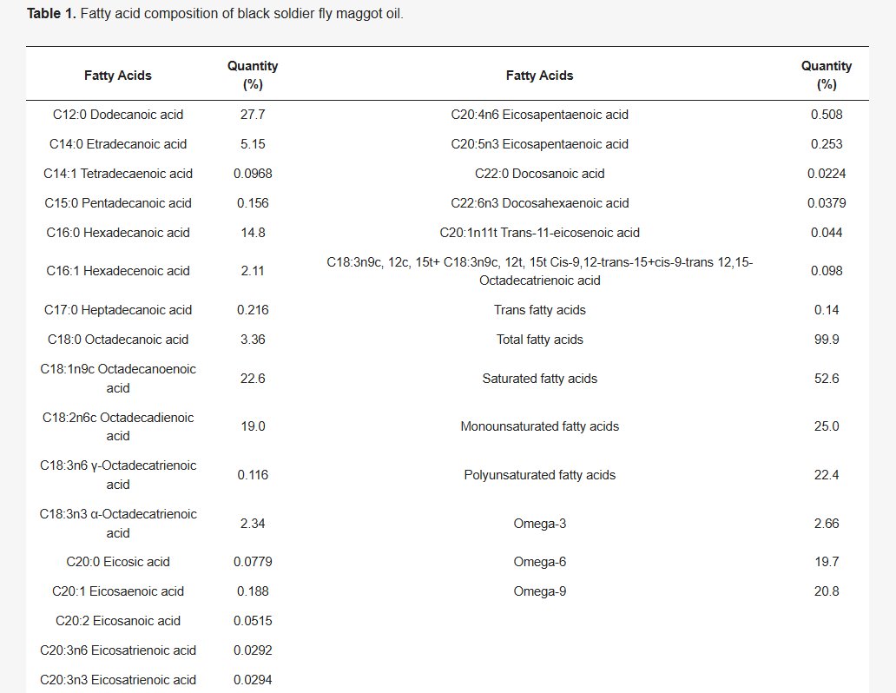Select the C16:0 Hexadecanoic acid row label
This screenshot has height=693, width=896.
click(x=118, y=233)
